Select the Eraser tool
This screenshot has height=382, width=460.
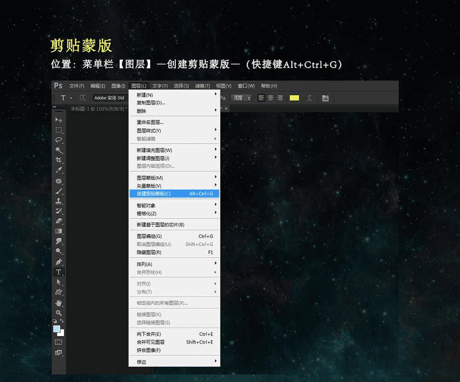tap(59, 221)
